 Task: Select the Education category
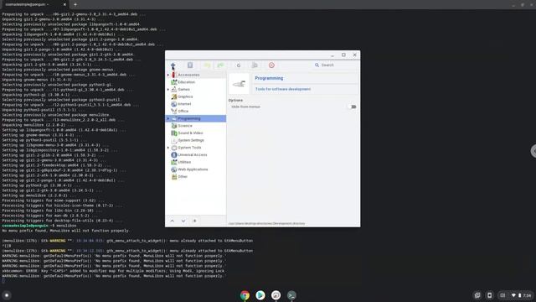pyautogui.click(x=195, y=82)
